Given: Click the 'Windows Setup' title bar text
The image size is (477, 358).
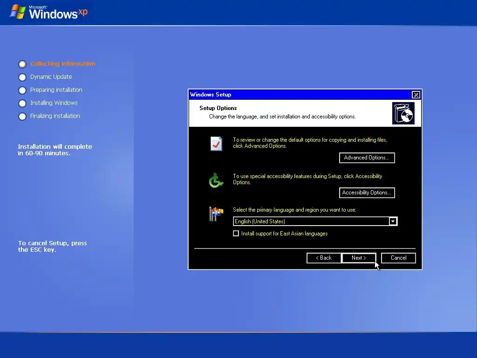Looking at the screenshot, I should pos(211,95).
